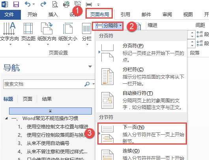
Task: Click the Save icon in quick access toolbar
Action: tap(16, 4)
